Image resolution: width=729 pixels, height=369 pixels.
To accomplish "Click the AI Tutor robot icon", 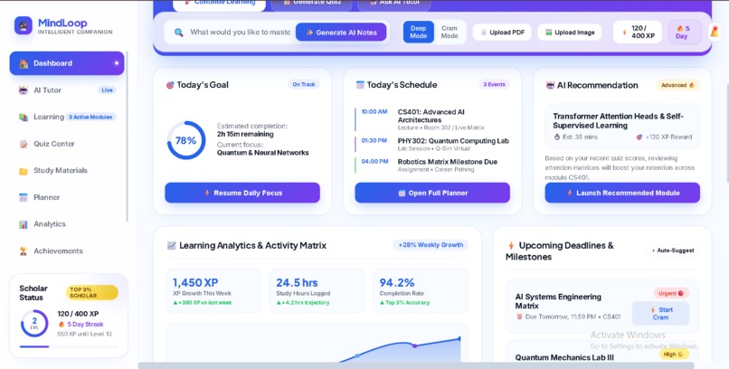I will (24, 90).
